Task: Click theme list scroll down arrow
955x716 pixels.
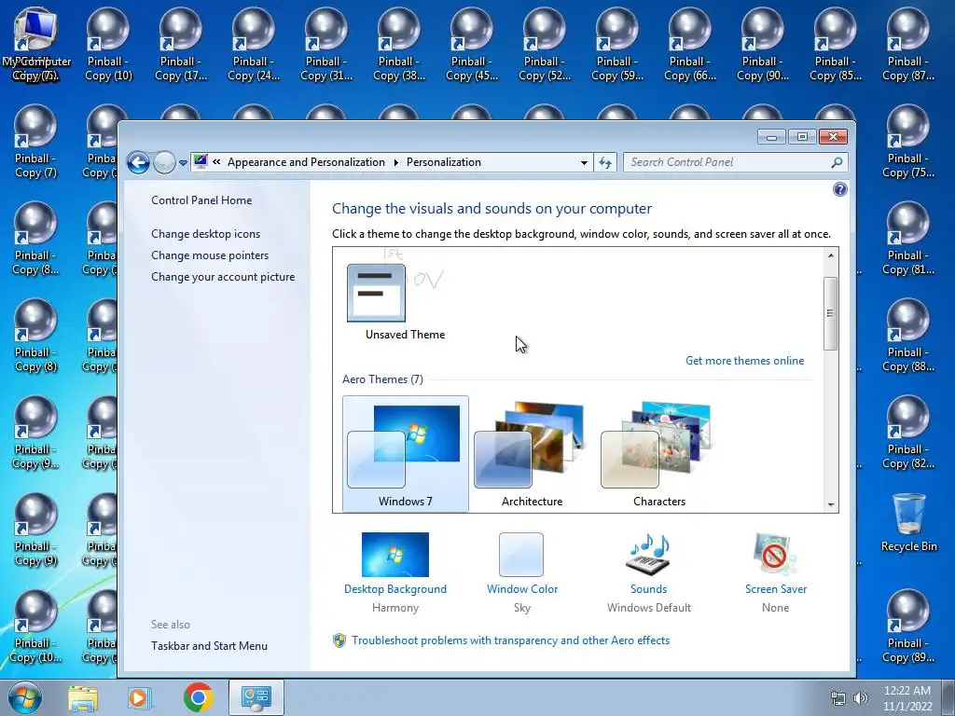Action: click(831, 504)
